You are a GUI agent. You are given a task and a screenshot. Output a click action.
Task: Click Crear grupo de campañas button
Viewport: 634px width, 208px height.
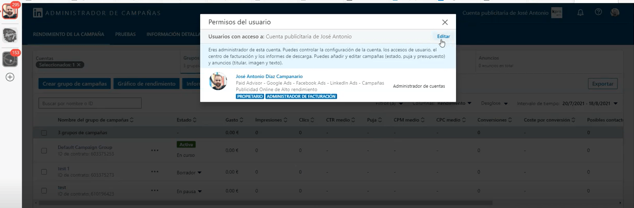(75, 84)
